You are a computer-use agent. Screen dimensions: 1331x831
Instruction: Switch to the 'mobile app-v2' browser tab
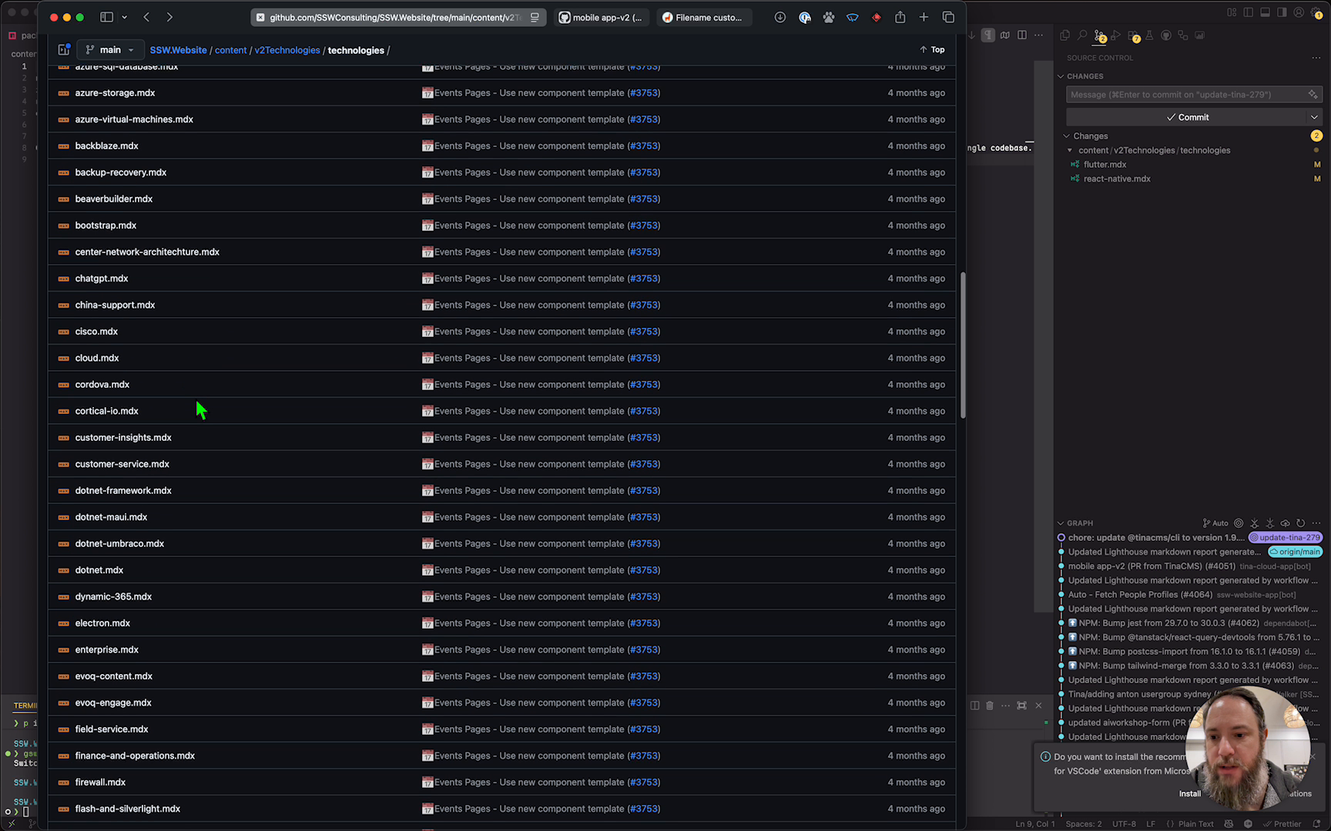click(601, 17)
